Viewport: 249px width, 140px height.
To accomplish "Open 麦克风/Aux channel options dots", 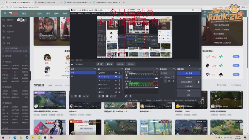I will 127,75.
